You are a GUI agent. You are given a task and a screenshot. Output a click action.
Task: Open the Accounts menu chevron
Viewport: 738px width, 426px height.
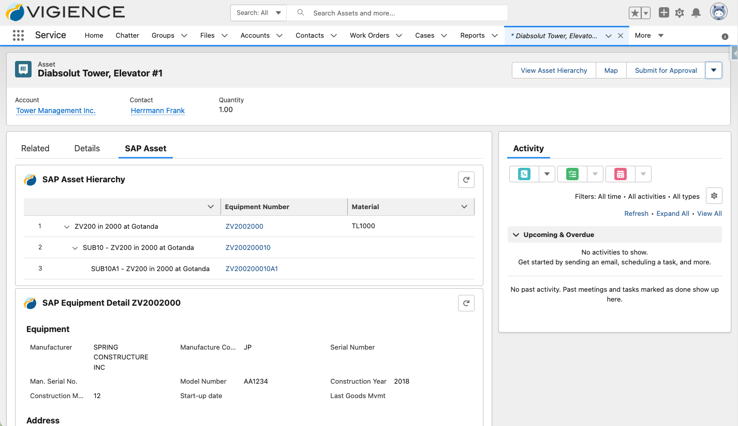(x=279, y=36)
